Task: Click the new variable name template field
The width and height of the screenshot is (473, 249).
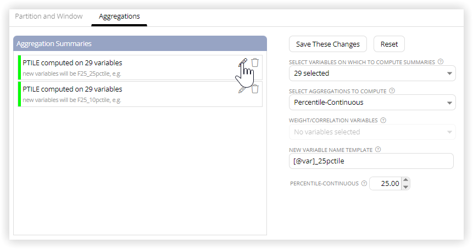Action: point(371,161)
